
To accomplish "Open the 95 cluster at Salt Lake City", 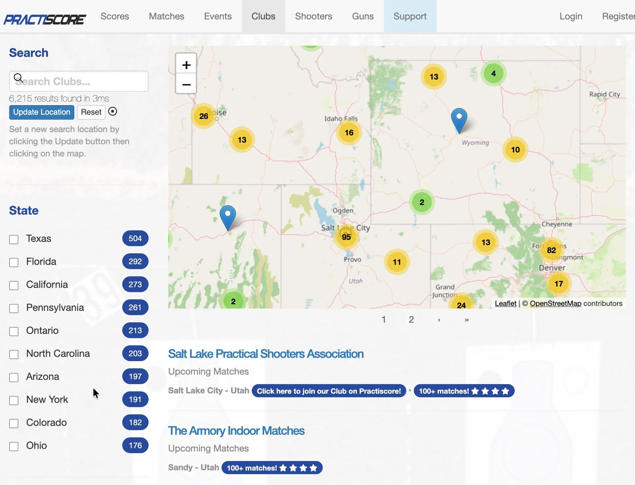I will pyautogui.click(x=346, y=237).
